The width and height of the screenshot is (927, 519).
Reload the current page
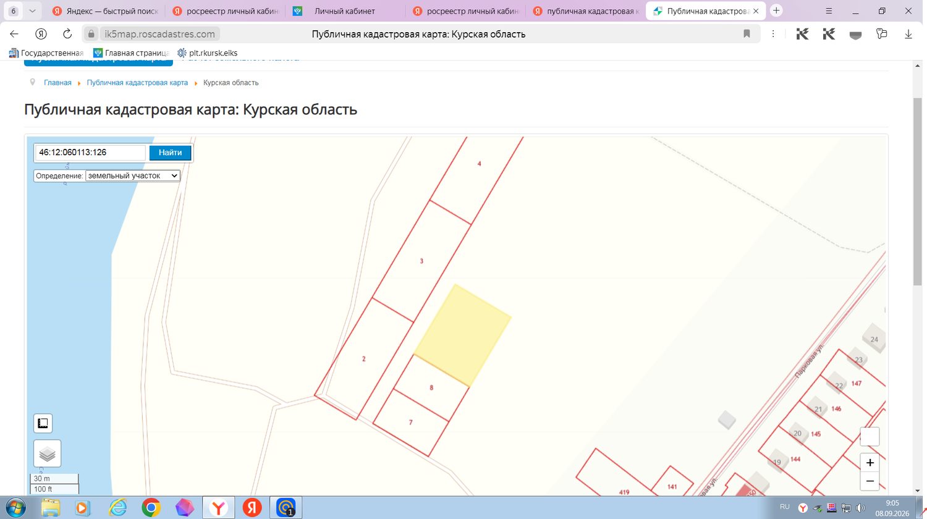67,34
